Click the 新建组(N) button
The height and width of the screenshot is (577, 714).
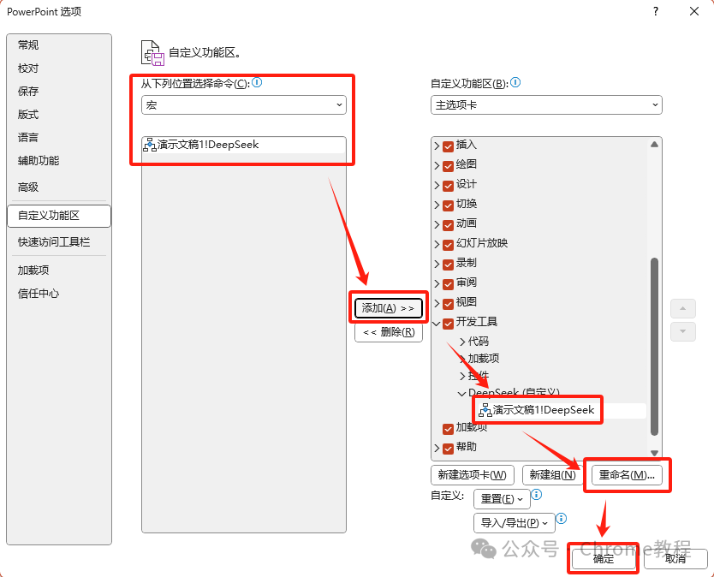pos(553,475)
